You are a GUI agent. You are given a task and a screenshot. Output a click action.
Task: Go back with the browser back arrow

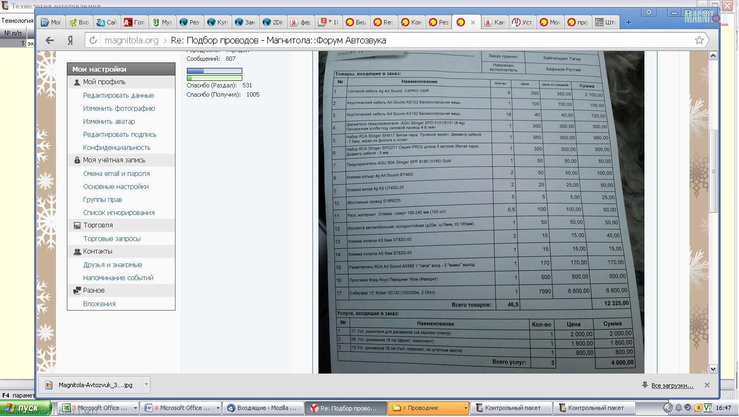tap(49, 40)
